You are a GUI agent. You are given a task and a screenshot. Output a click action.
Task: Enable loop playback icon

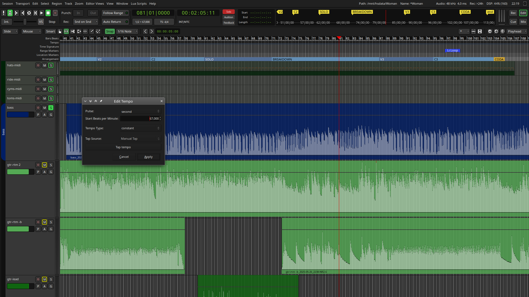[x=29, y=13]
